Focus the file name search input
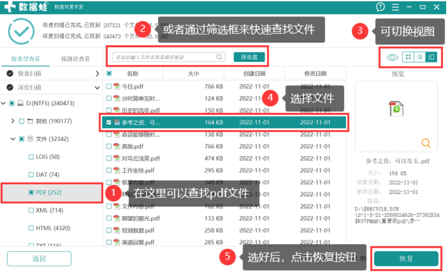The height and width of the screenshot is (274, 447). [x=169, y=57]
